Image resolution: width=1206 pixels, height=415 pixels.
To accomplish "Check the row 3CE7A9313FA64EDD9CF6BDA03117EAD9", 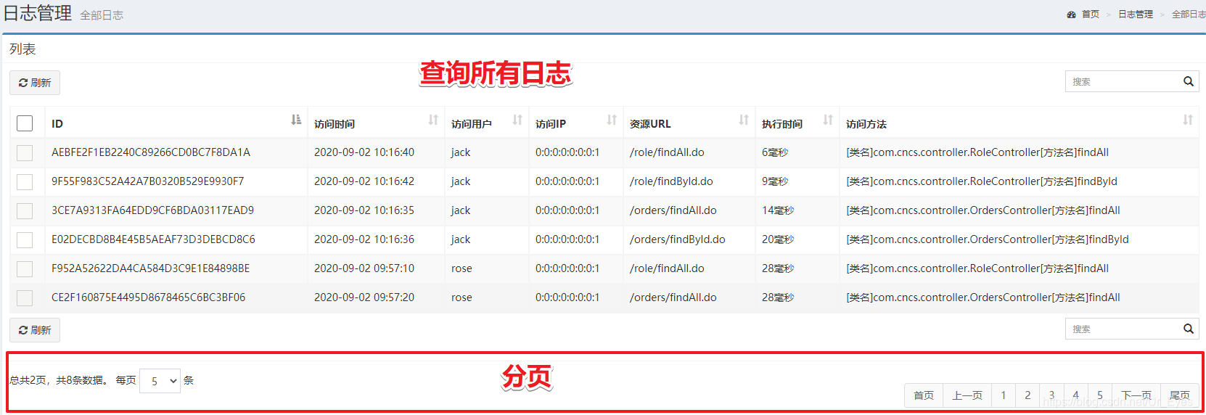I will 25,210.
